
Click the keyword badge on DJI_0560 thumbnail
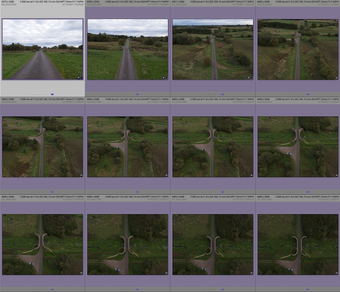(81, 273)
